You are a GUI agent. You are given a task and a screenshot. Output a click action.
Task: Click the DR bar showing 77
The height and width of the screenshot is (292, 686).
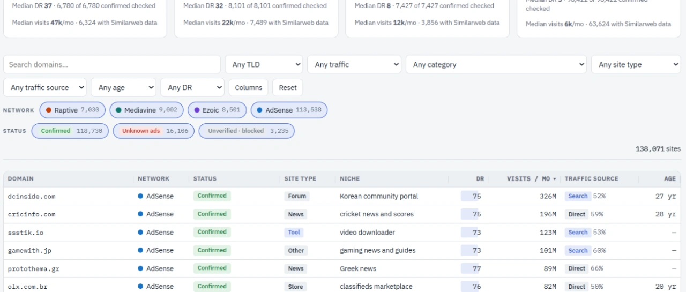pos(471,268)
